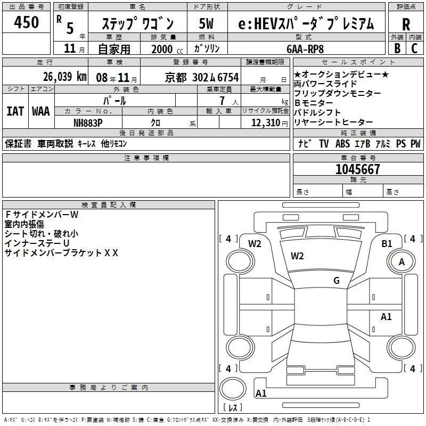The image size is (426, 426).
Task: Click the lot number 450
Action: tap(27, 22)
